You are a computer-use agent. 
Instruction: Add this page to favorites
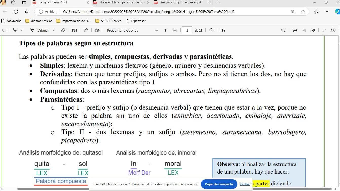[303, 12]
